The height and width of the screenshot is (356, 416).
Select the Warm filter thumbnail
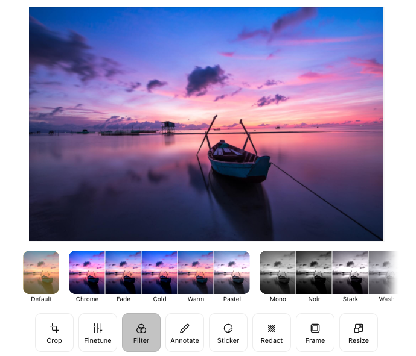coord(196,272)
